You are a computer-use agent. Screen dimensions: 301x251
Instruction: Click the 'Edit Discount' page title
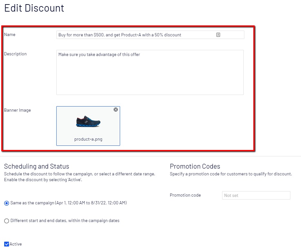tap(34, 8)
